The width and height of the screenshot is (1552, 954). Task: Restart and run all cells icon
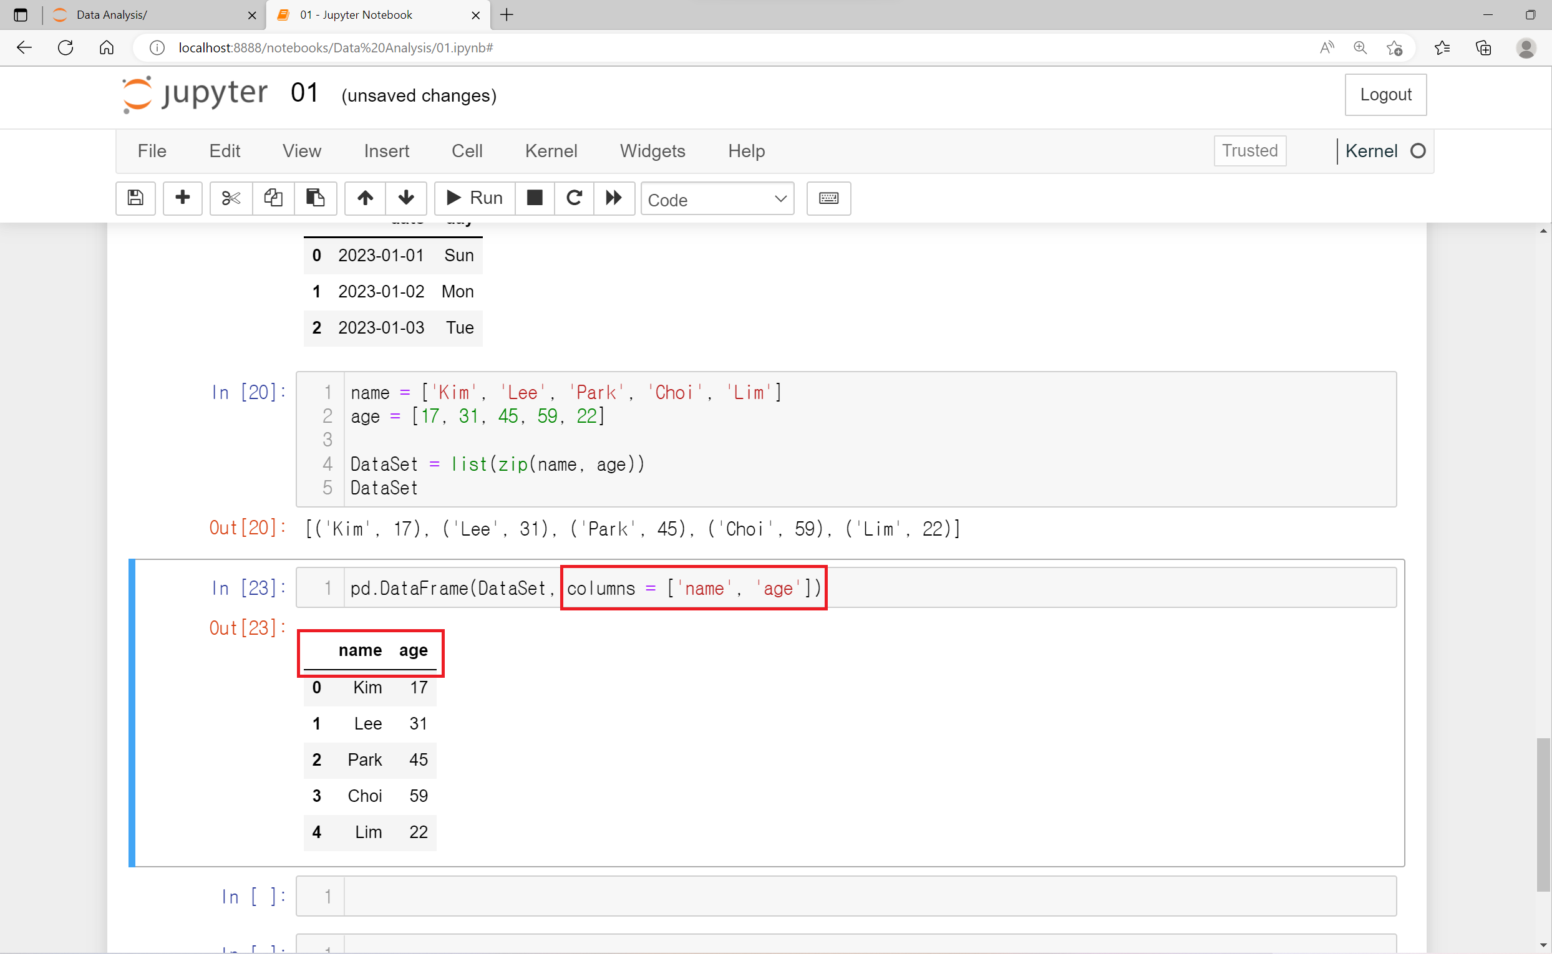pyautogui.click(x=613, y=198)
